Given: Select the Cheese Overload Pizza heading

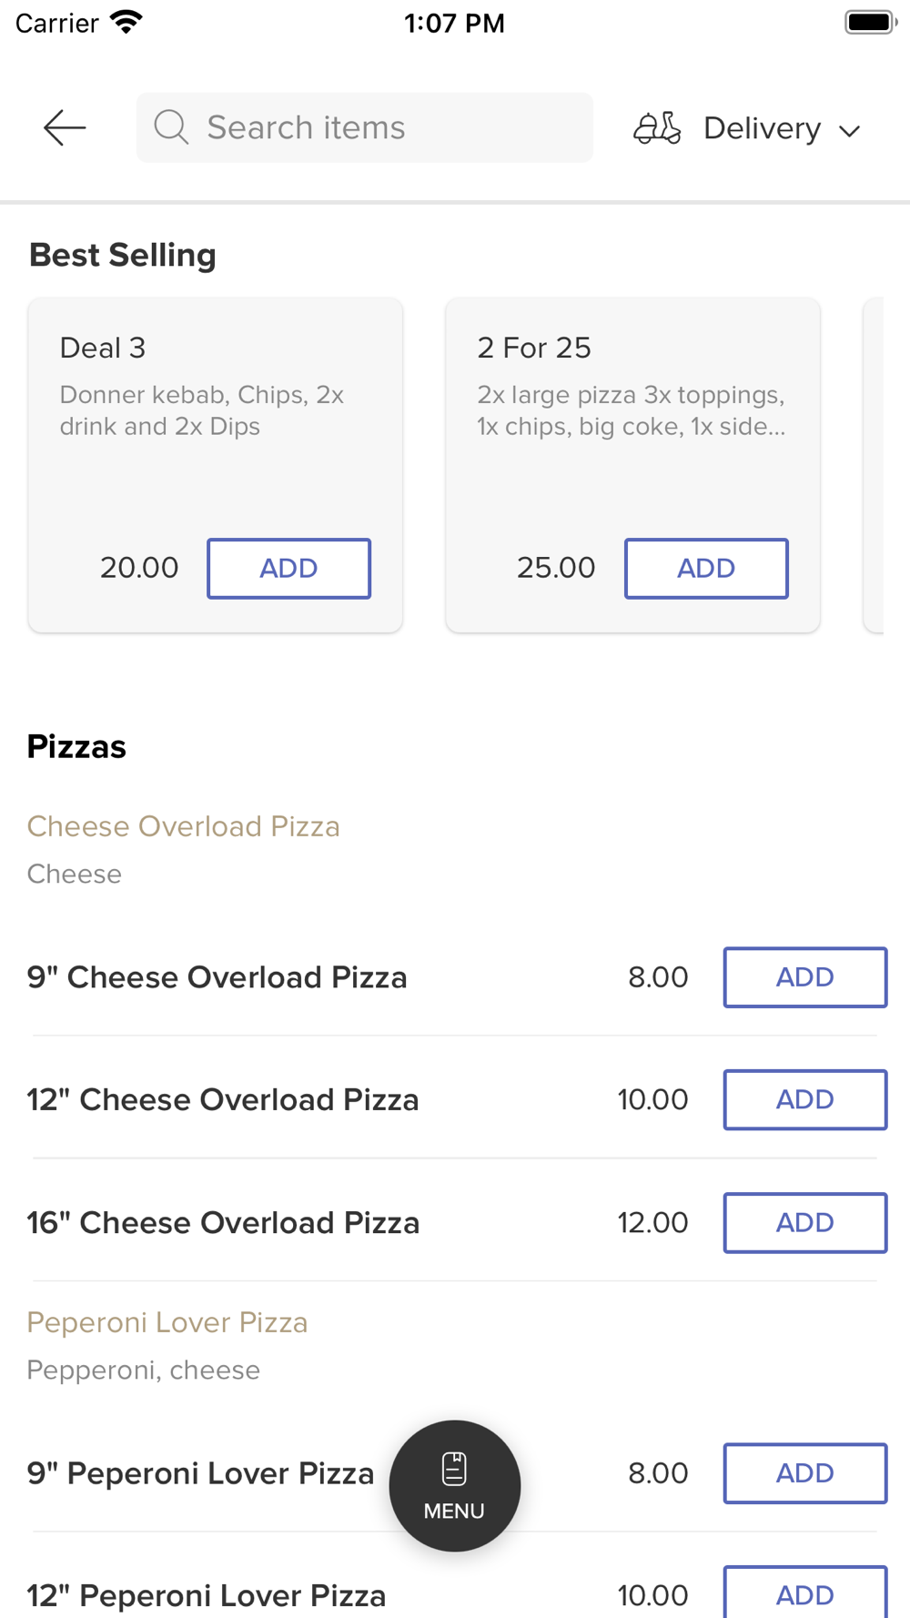Looking at the screenshot, I should point(183,826).
